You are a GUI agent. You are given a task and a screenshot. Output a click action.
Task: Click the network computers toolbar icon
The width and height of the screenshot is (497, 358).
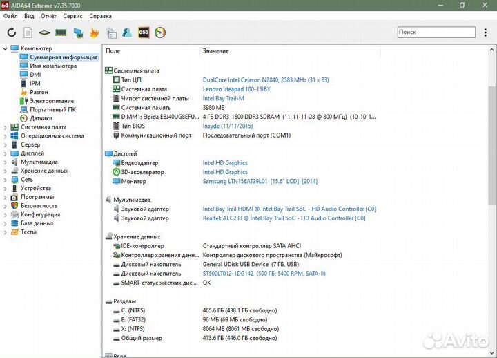point(78,32)
